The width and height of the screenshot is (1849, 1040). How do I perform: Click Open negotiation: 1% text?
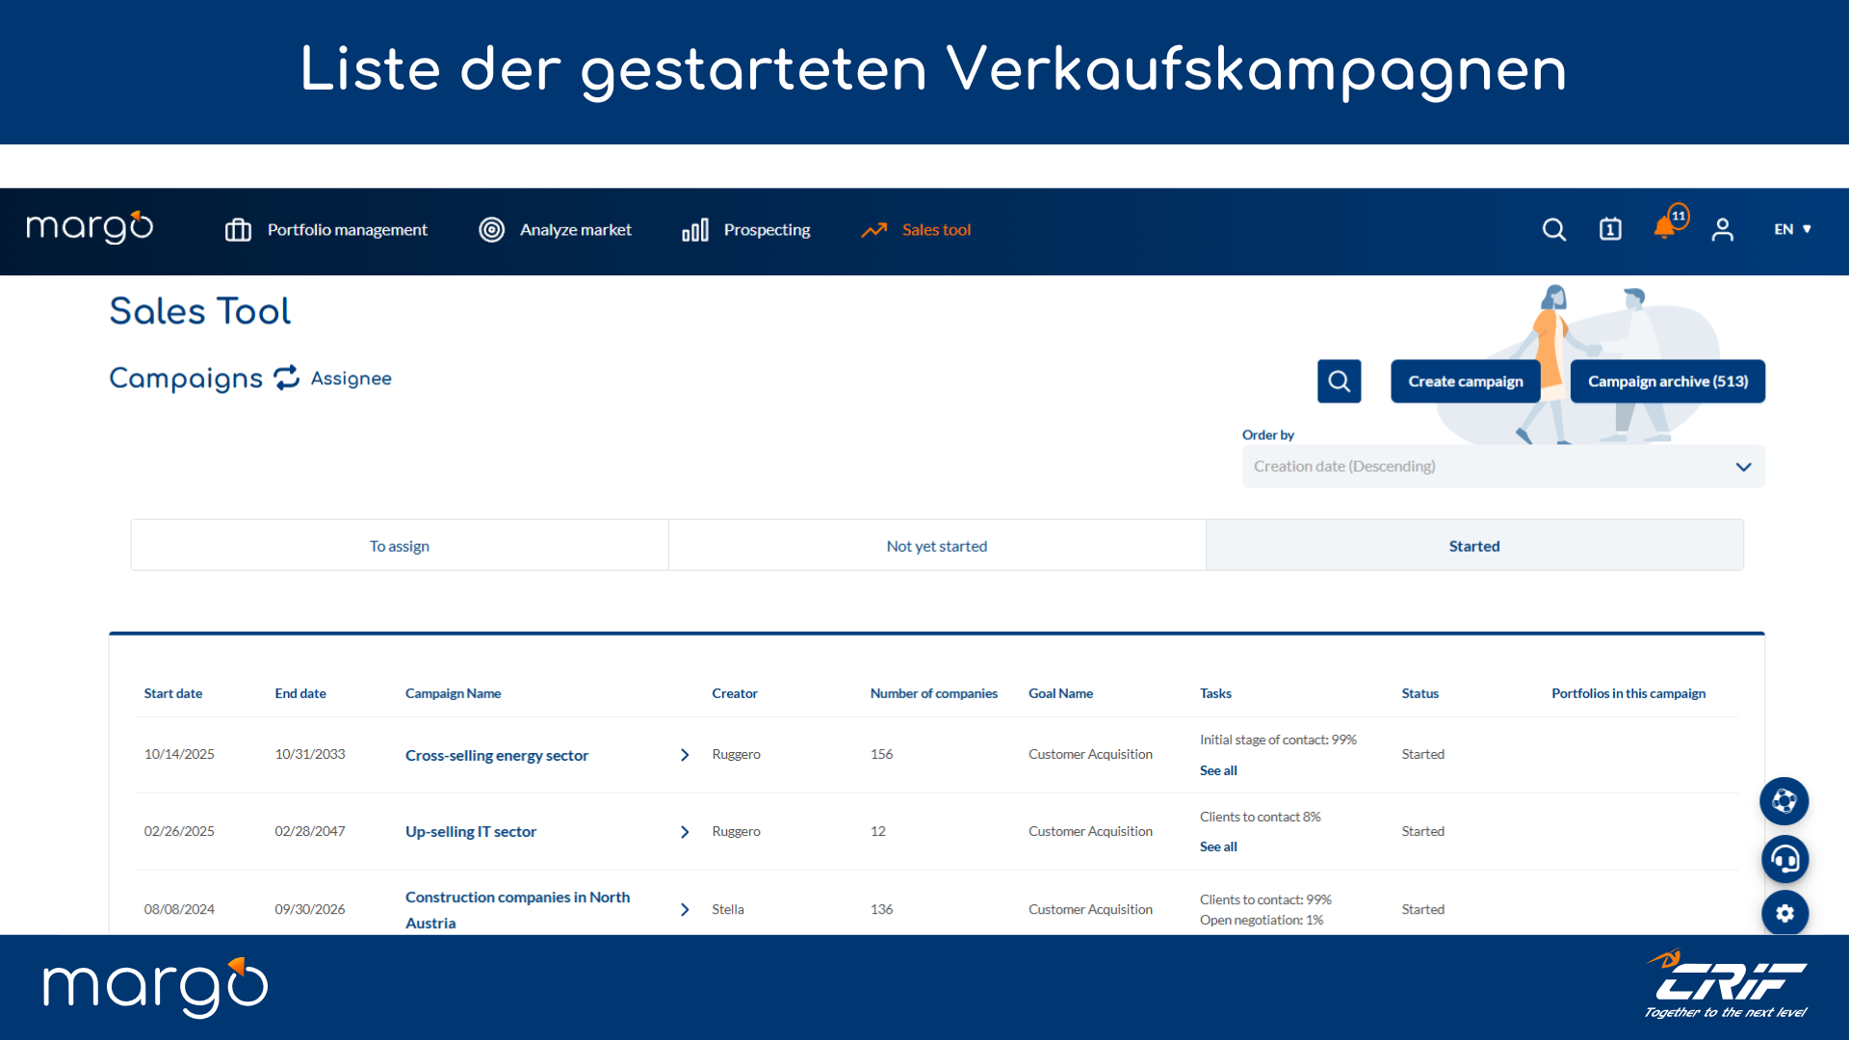pyautogui.click(x=1262, y=920)
